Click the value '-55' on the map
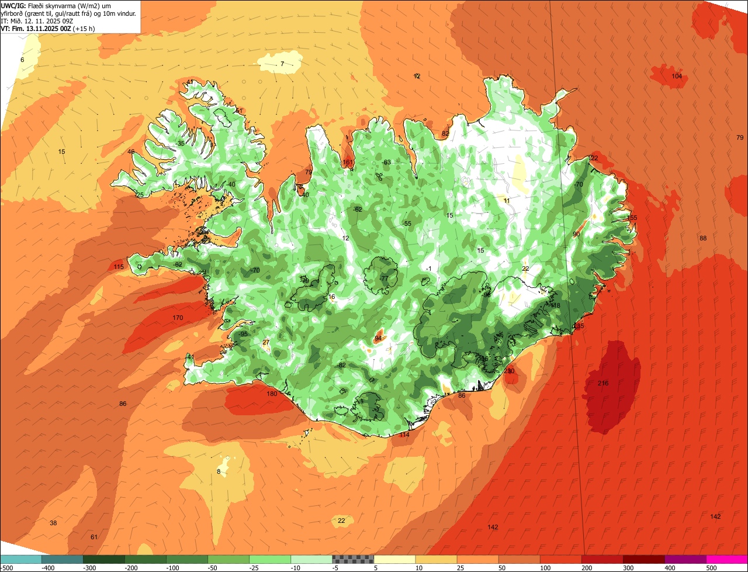This screenshot has width=748, height=572. [x=407, y=223]
